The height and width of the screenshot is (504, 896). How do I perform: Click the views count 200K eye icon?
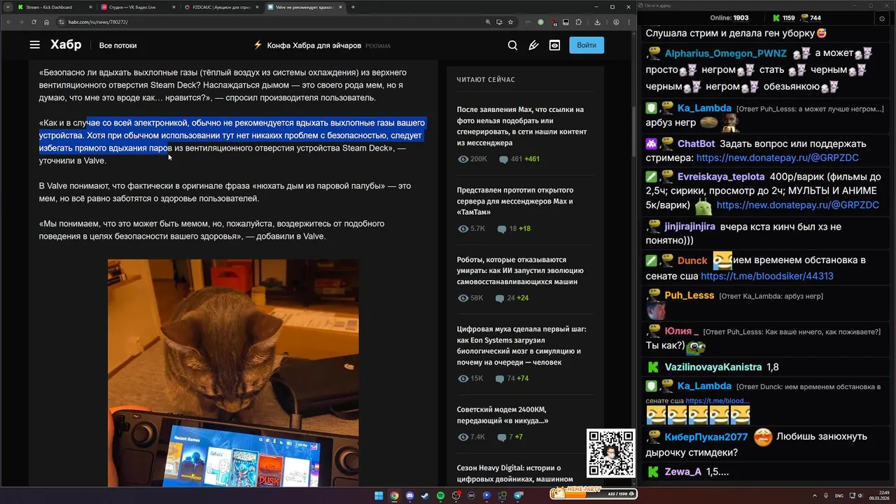[x=463, y=159]
